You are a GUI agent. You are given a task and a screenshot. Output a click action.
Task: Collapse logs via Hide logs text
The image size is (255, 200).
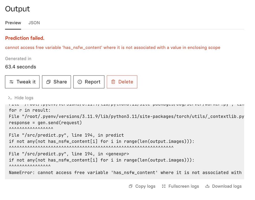pyautogui.click(x=24, y=98)
